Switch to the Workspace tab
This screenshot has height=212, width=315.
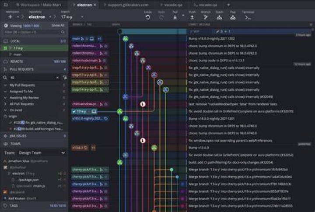coord(39,5)
